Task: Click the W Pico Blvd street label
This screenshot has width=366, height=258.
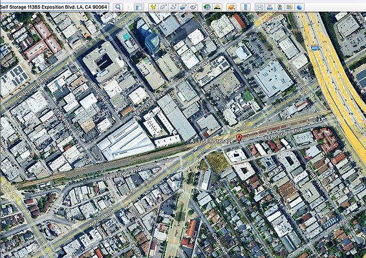Action: (102, 218)
